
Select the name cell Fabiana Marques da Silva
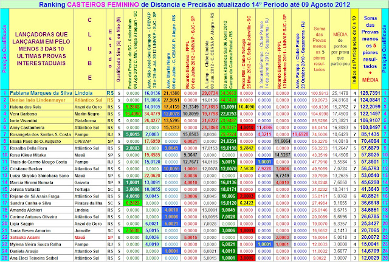tap(41, 93)
